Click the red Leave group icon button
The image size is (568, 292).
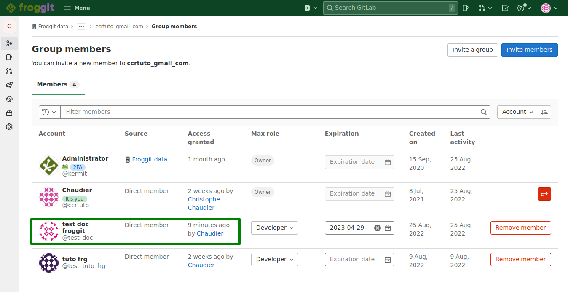pyautogui.click(x=544, y=194)
